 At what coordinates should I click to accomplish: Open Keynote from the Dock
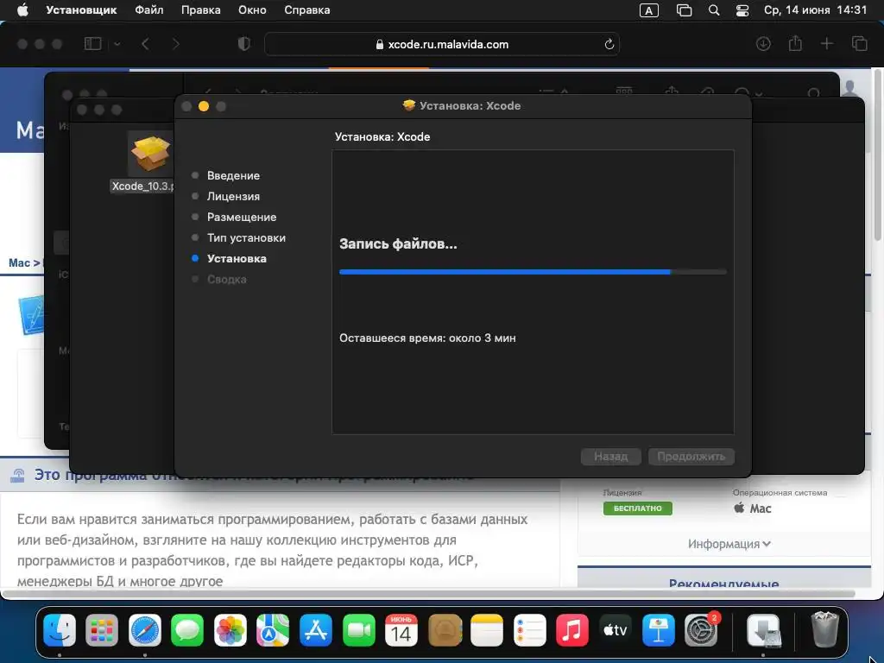[658, 629]
